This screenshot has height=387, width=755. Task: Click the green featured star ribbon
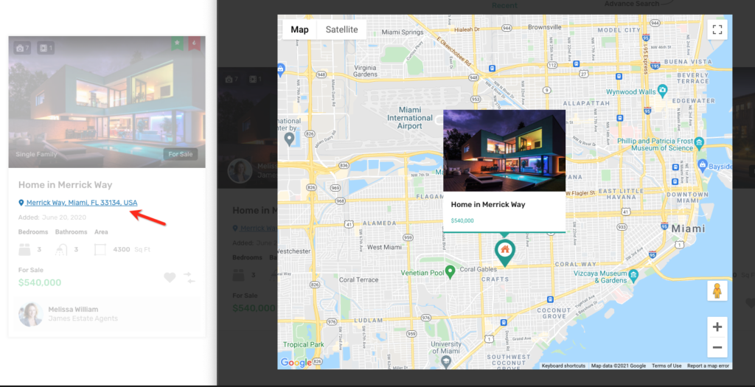[177, 43]
